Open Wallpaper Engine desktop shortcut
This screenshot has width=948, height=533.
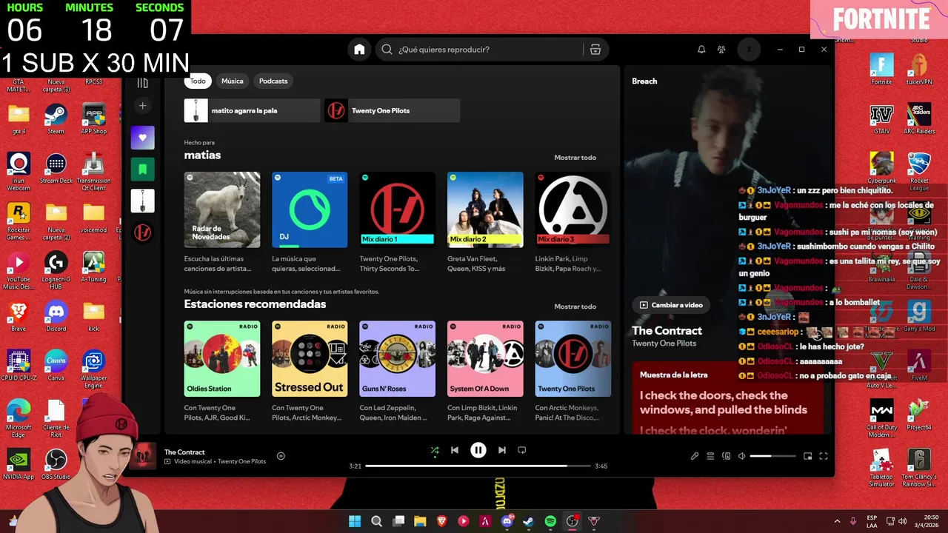93,369
